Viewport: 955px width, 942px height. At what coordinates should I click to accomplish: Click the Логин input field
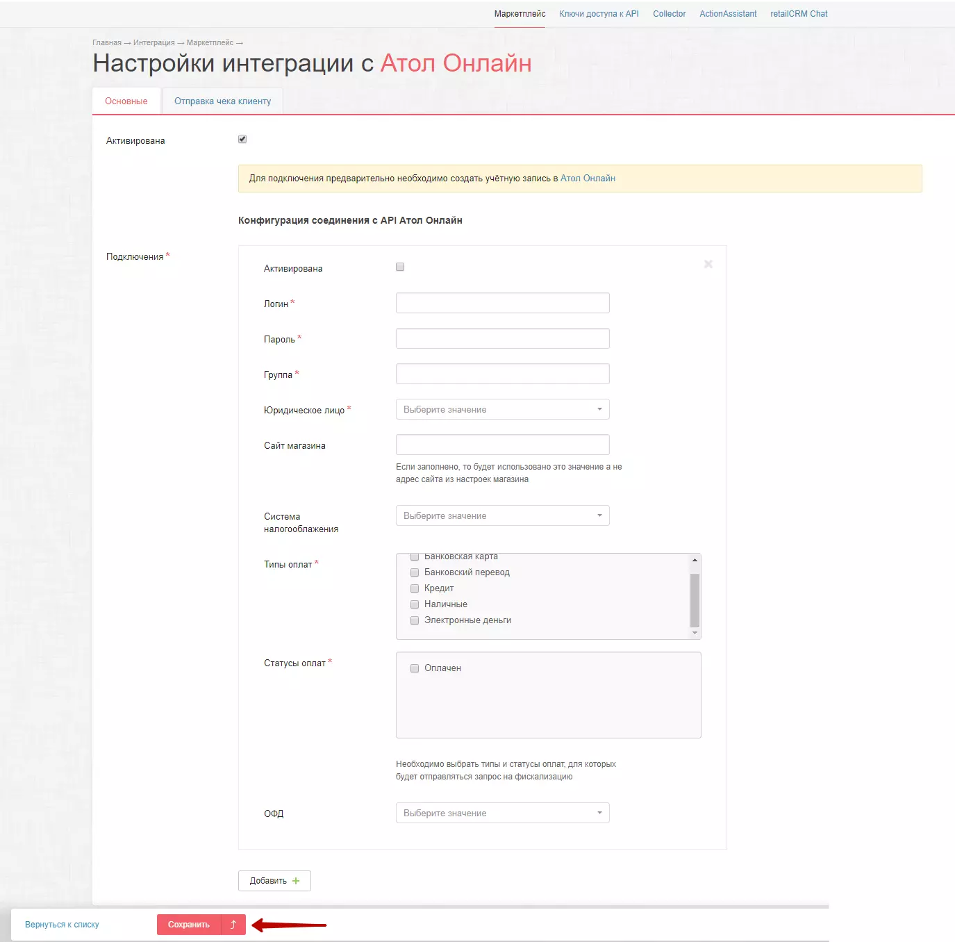(x=503, y=303)
